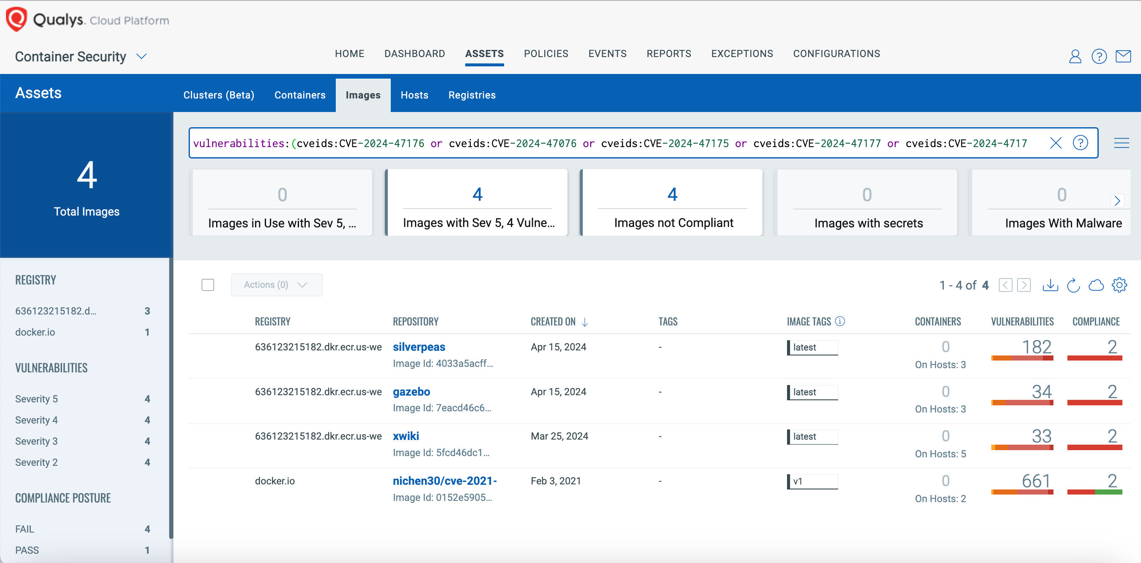Open the hamburger menu beside the search bar
The width and height of the screenshot is (1141, 563).
click(x=1122, y=142)
